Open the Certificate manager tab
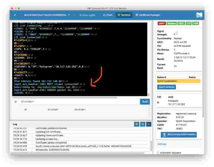This screenshot has width=214, height=167. coord(147,15)
